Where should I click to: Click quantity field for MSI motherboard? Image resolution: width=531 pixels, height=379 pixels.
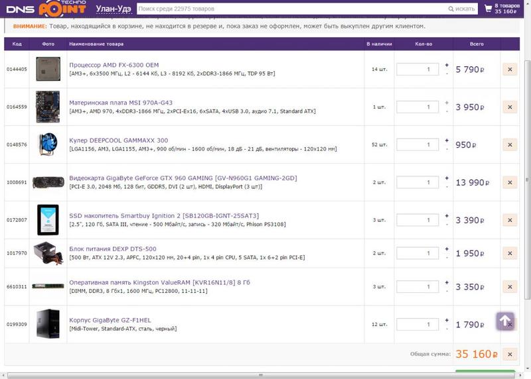tap(417, 107)
